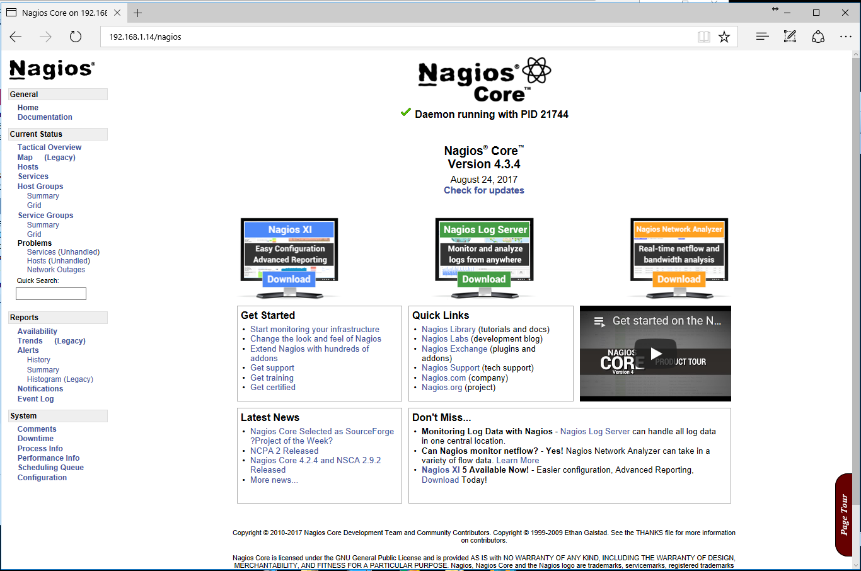Open the Page Tour side tab
The width and height of the screenshot is (861, 571).
pos(844,514)
